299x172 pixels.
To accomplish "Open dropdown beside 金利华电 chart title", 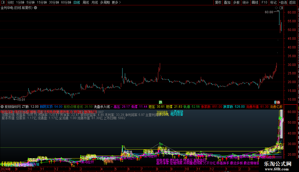I will coord(35,8).
